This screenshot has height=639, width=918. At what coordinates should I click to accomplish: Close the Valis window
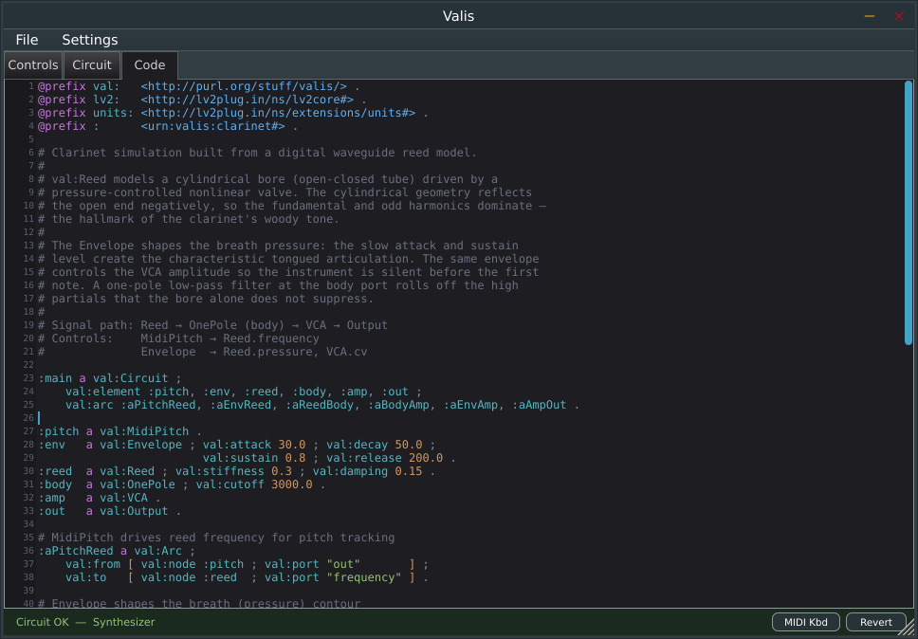tap(899, 16)
